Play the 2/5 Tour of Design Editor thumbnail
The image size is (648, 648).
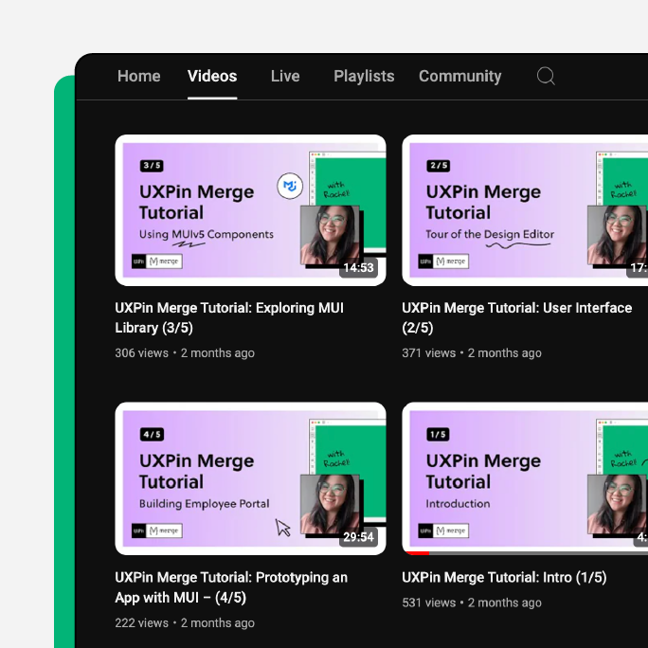(525, 210)
